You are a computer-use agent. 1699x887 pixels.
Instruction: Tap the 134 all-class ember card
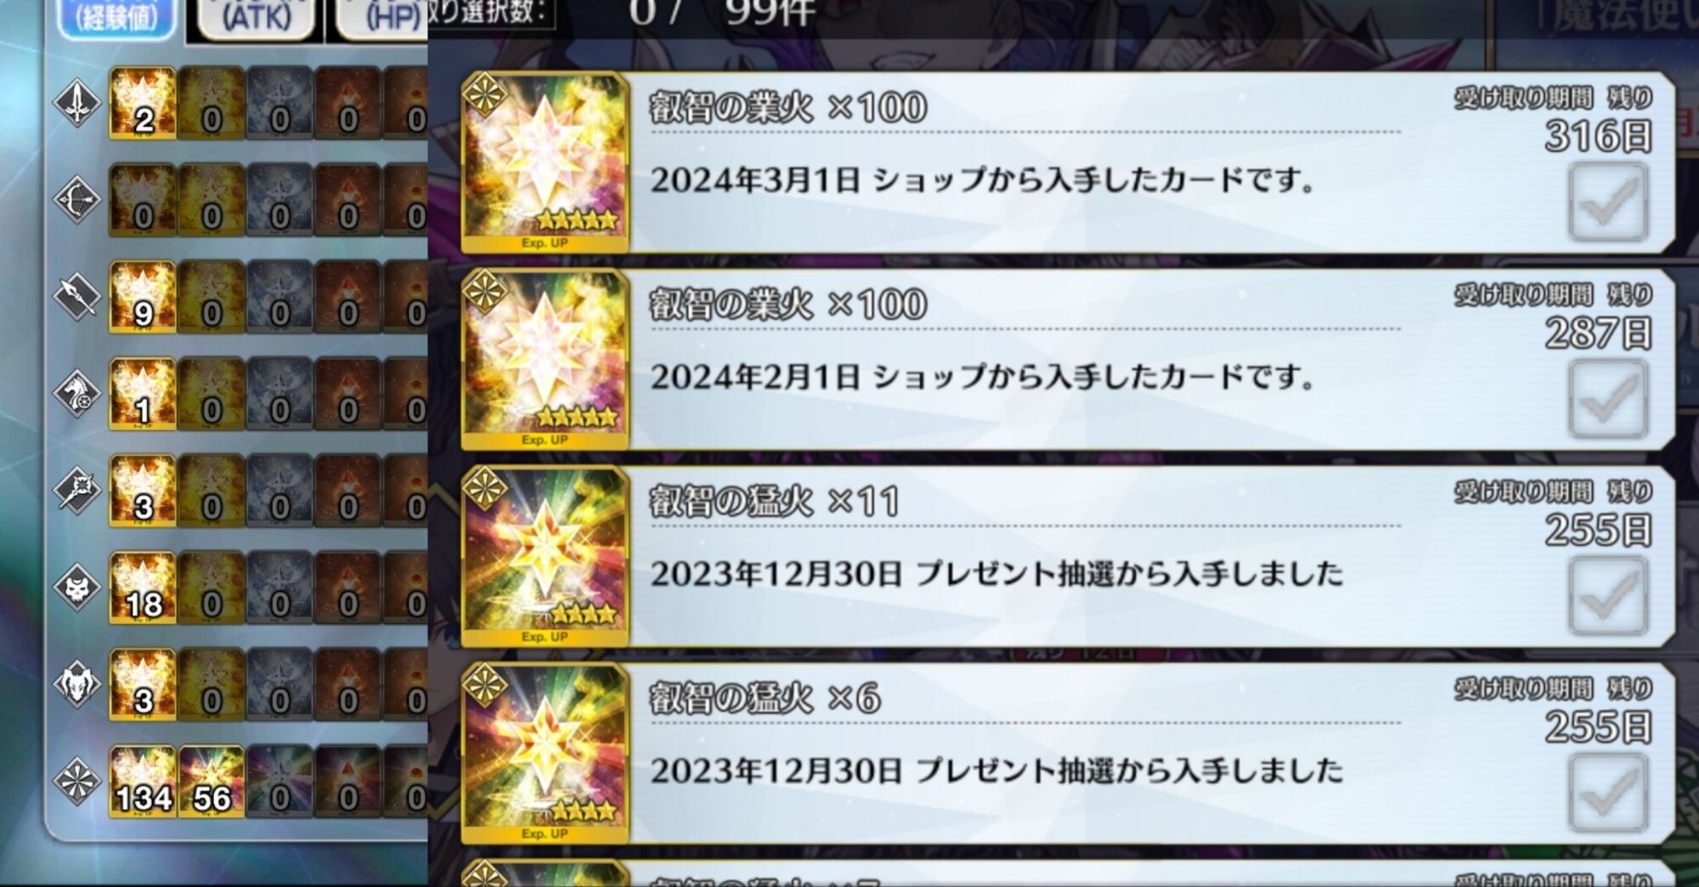(x=143, y=782)
